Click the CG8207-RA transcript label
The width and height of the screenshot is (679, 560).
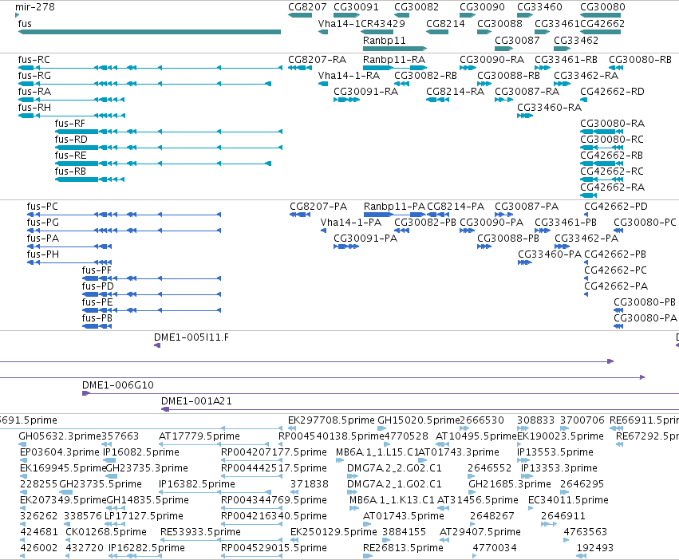click(x=317, y=59)
